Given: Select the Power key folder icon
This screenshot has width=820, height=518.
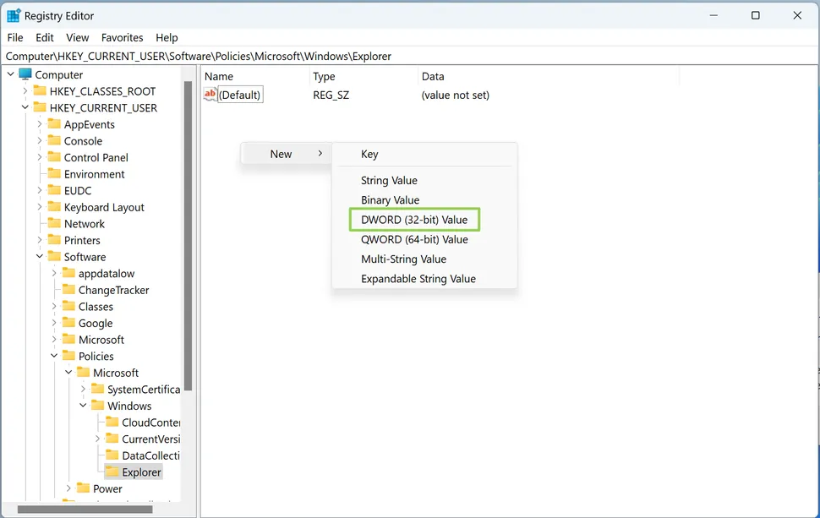Looking at the screenshot, I should (x=83, y=488).
